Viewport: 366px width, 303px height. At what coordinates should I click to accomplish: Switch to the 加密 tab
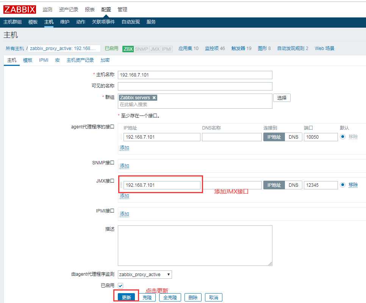(105, 60)
